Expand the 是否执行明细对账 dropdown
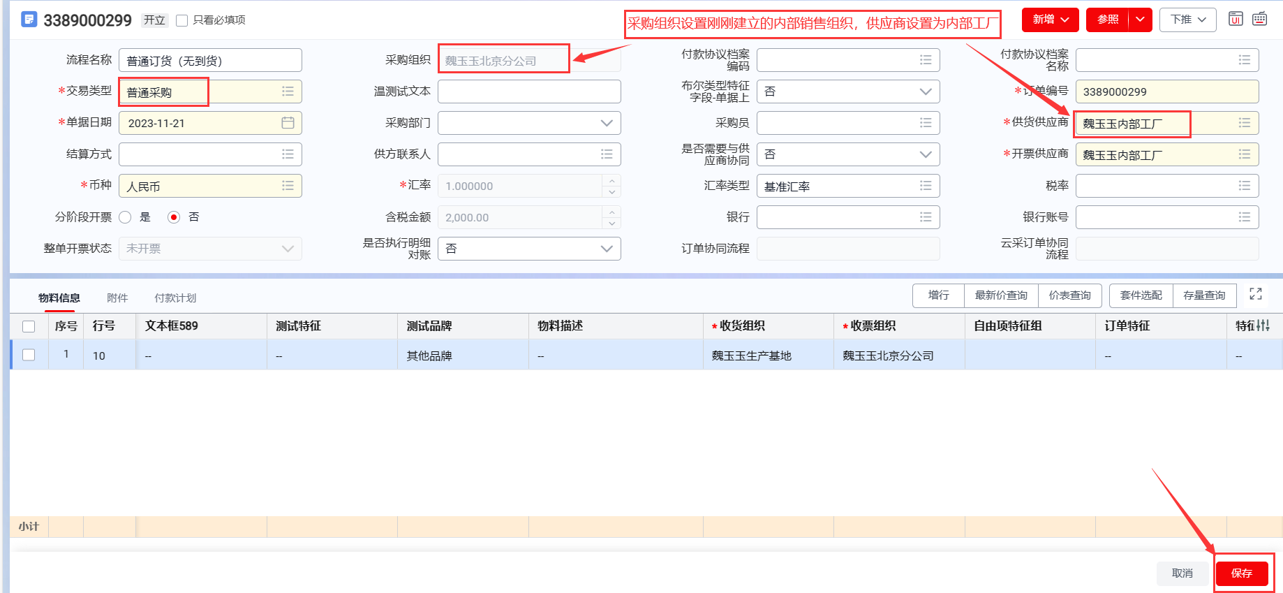The image size is (1283, 593). point(606,249)
